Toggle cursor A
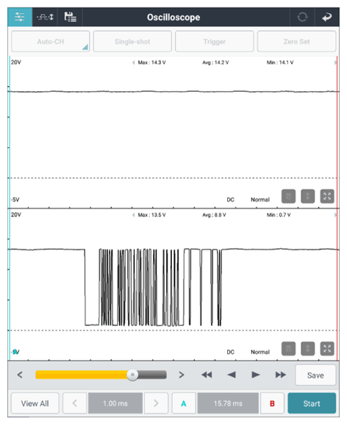 [184, 403]
